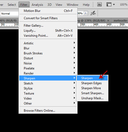128x132 pixels.
Task: Expand the Other filter submenu
Action: coord(48,103)
